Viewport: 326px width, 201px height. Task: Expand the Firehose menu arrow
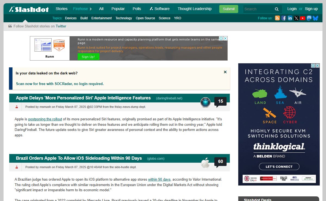coord(91,9)
